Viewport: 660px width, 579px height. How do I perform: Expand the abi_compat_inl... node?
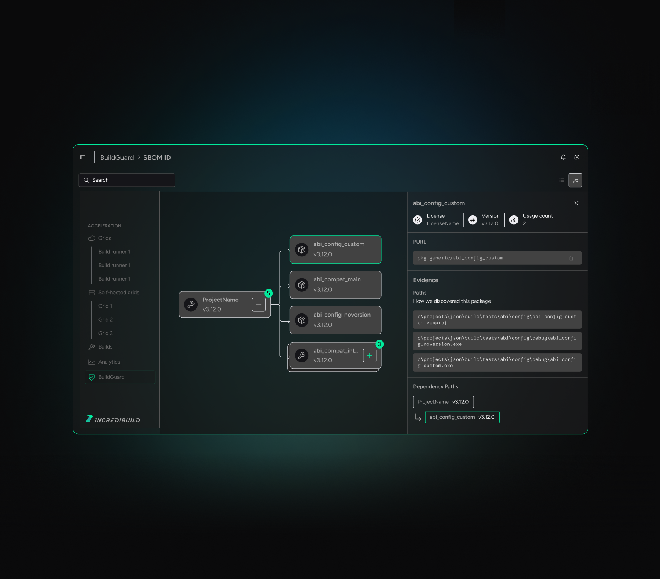coord(370,356)
